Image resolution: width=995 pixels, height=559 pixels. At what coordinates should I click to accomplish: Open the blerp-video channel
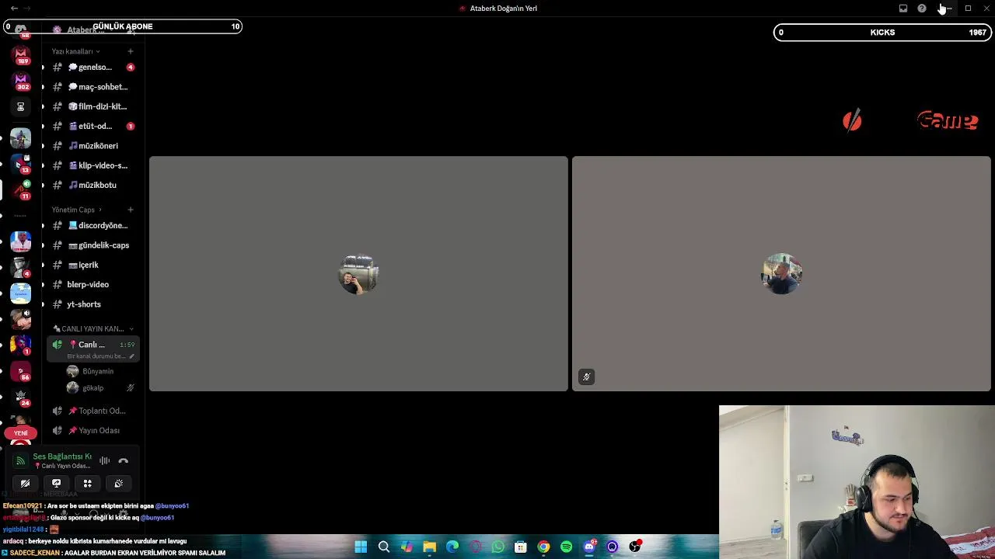(93, 284)
